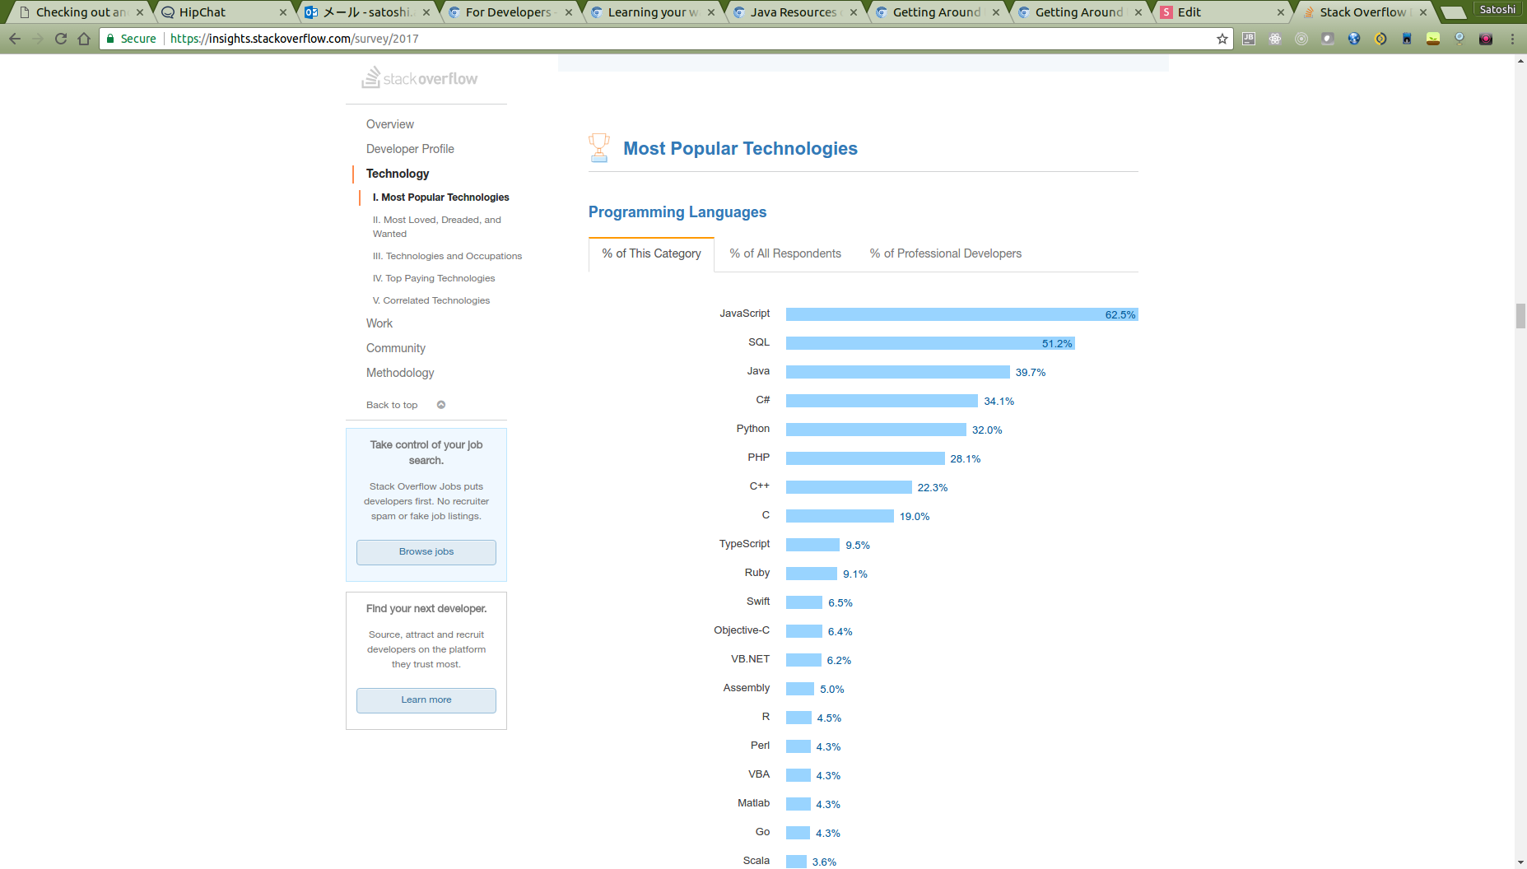The height and width of the screenshot is (869, 1527).
Task: Switch to the For Developers tab
Action: [509, 12]
